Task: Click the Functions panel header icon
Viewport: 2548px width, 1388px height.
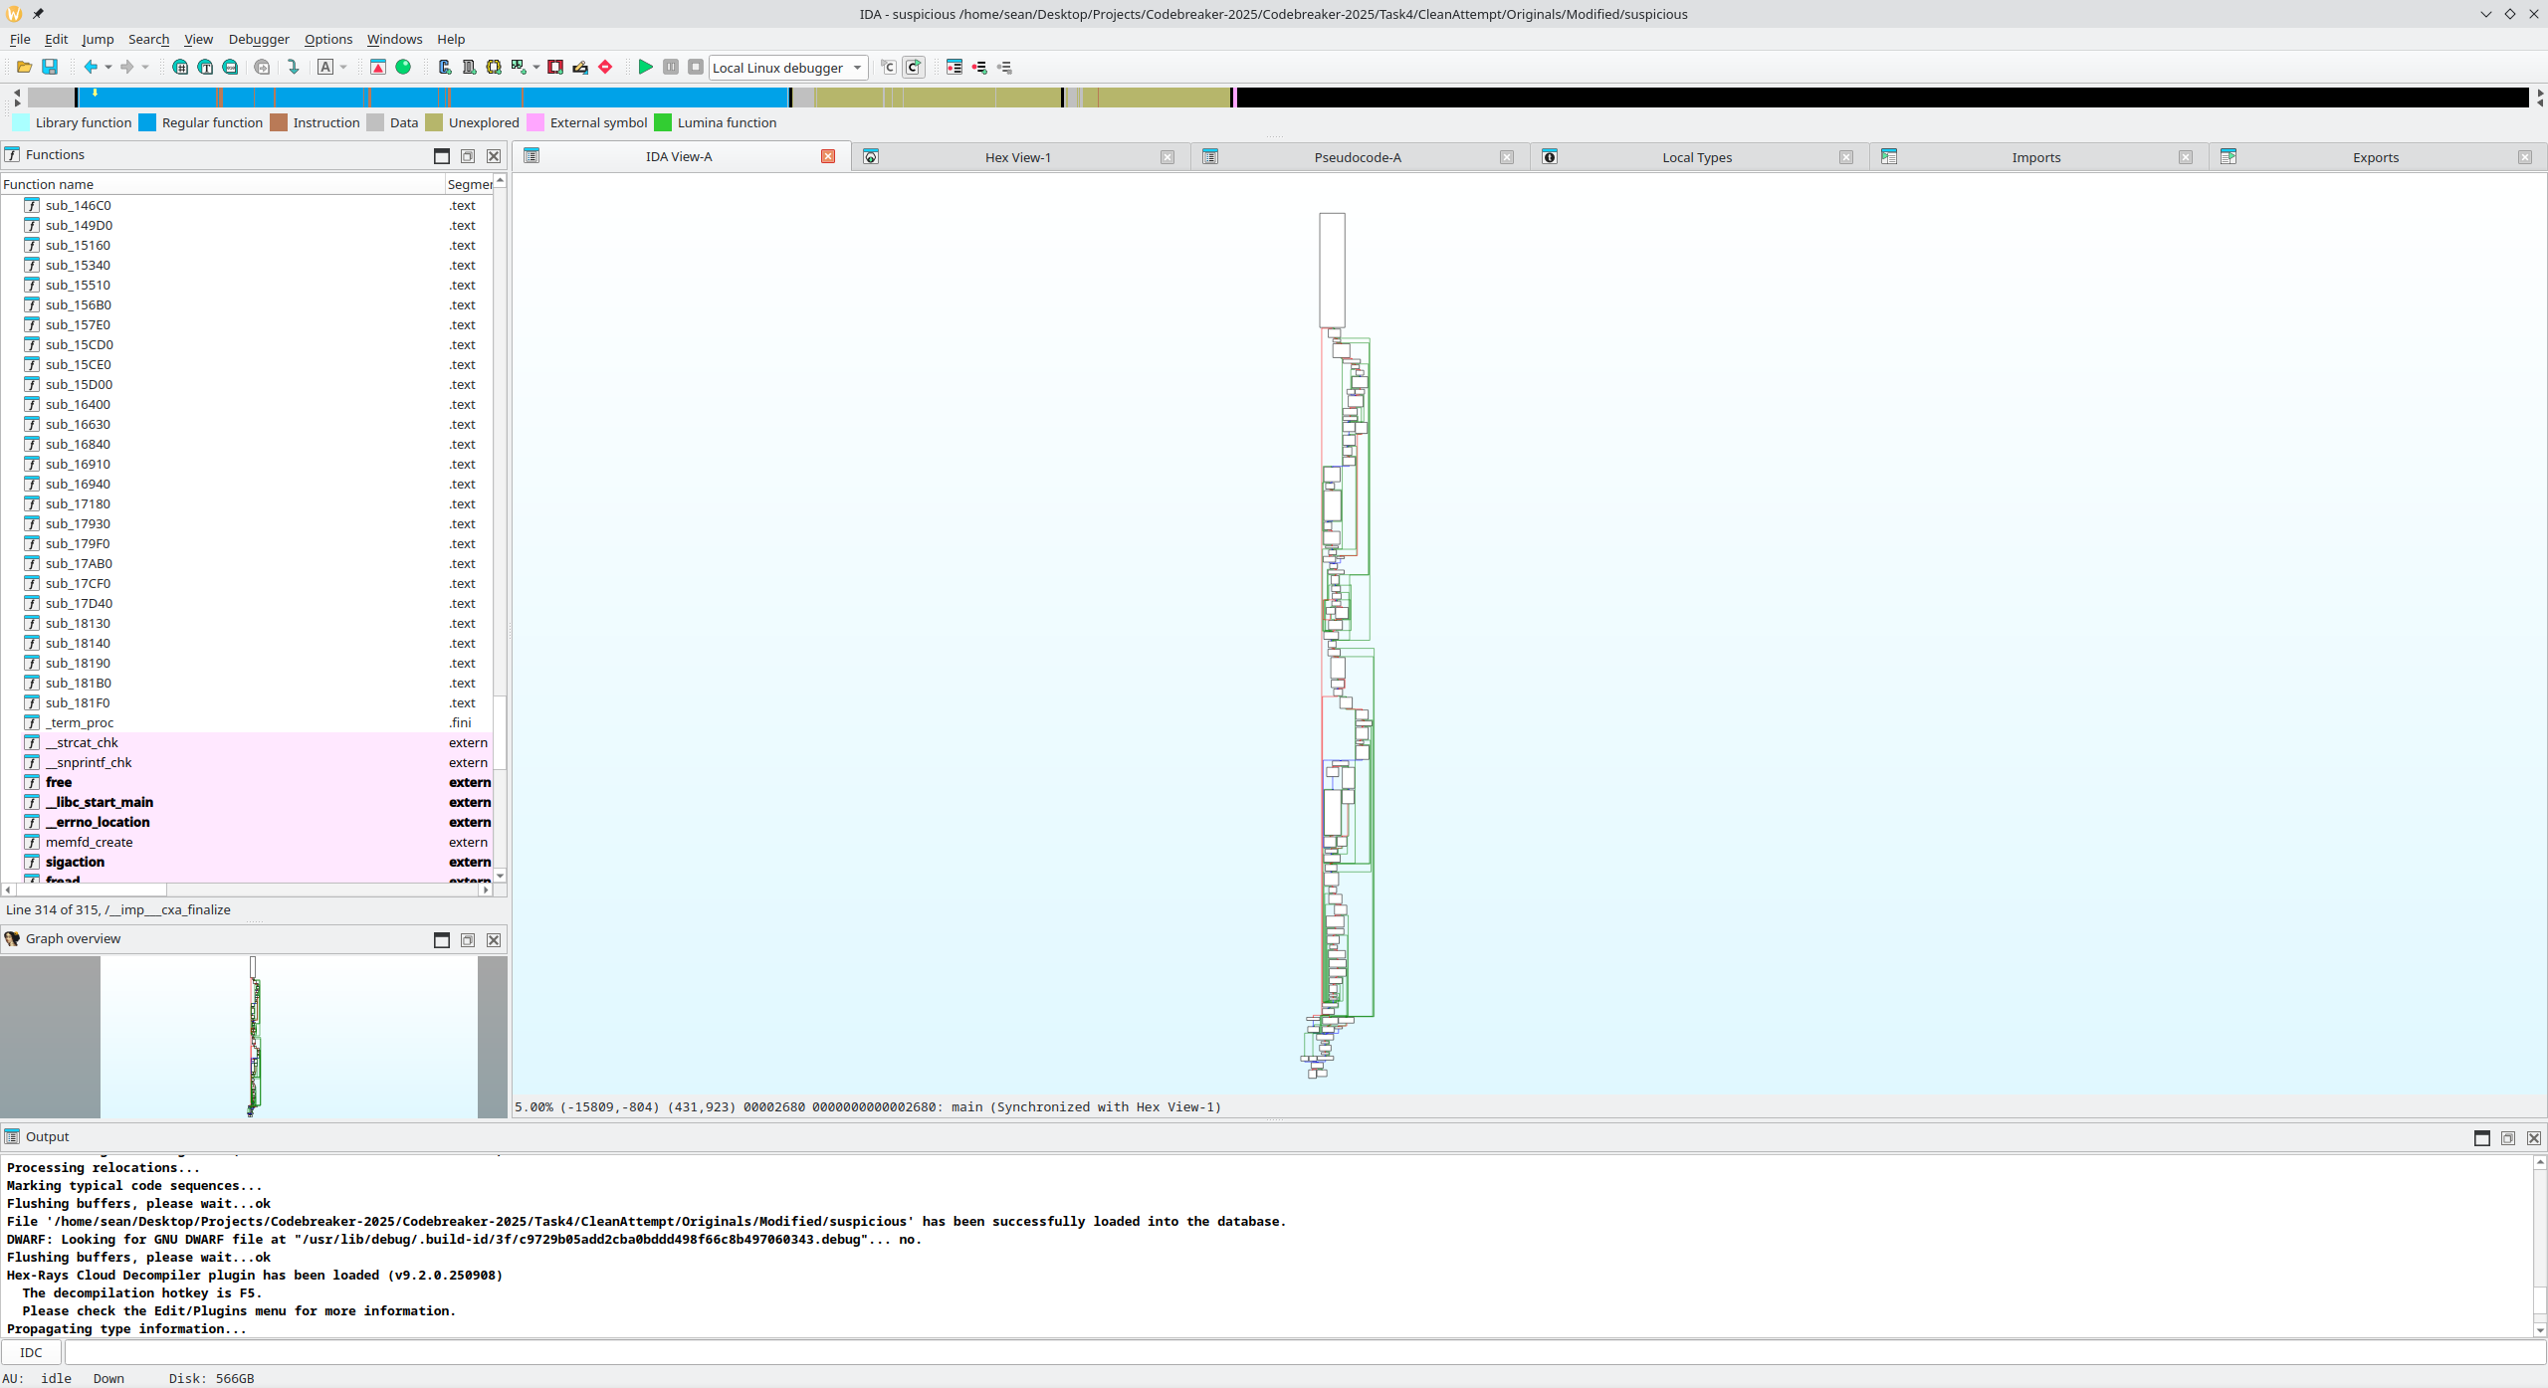Action: click(12, 154)
